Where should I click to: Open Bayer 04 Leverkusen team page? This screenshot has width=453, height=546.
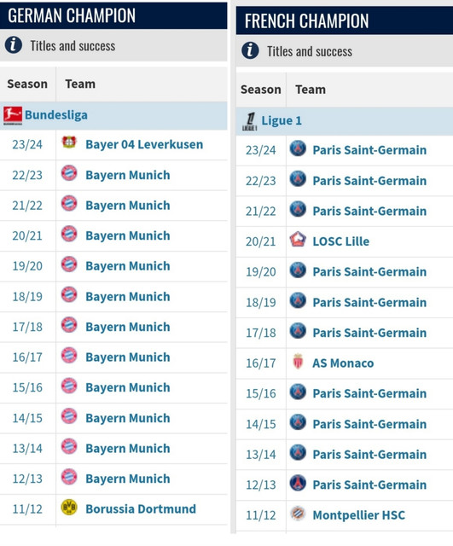pos(144,144)
